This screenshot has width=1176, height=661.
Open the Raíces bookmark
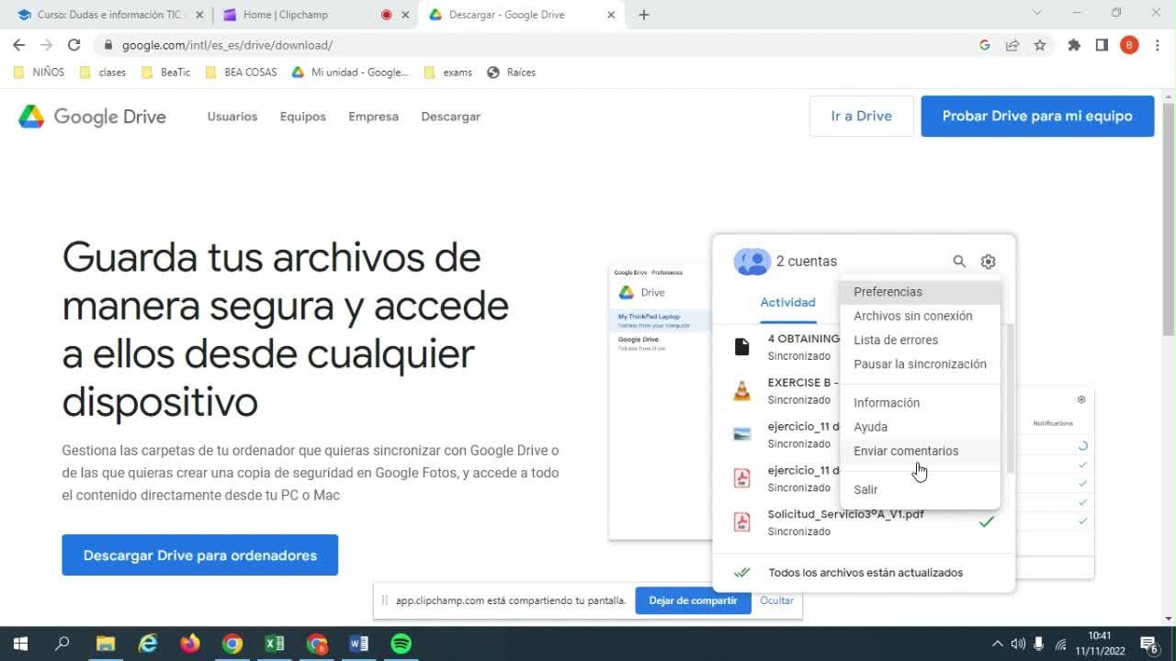pyautogui.click(x=512, y=73)
